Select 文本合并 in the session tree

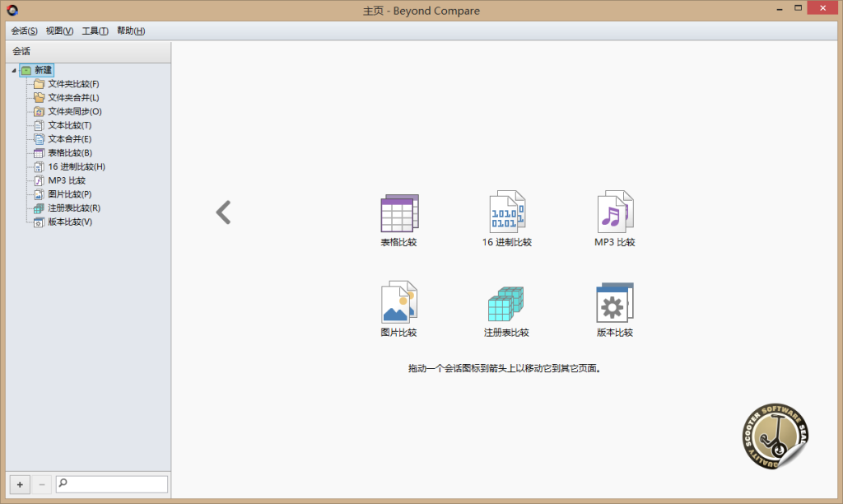(65, 138)
